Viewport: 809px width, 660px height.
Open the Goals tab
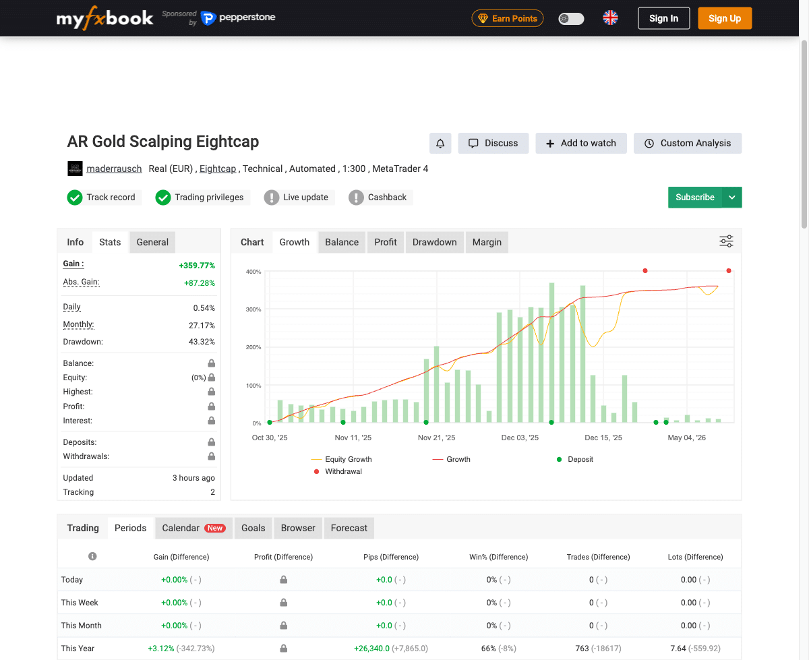pyautogui.click(x=253, y=528)
